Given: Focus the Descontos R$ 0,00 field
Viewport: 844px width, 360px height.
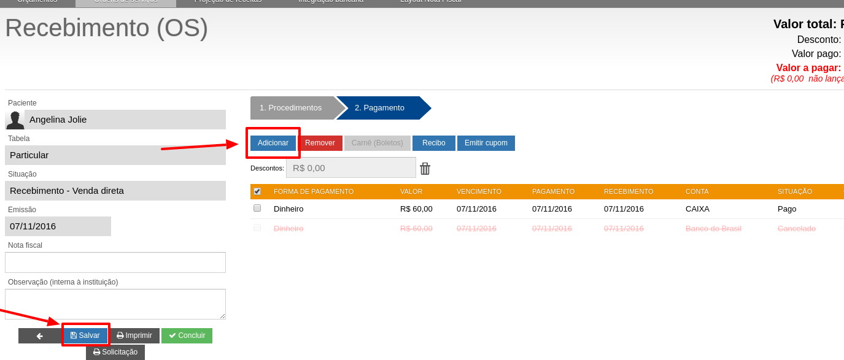Looking at the screenshot, I should point(351,167).
